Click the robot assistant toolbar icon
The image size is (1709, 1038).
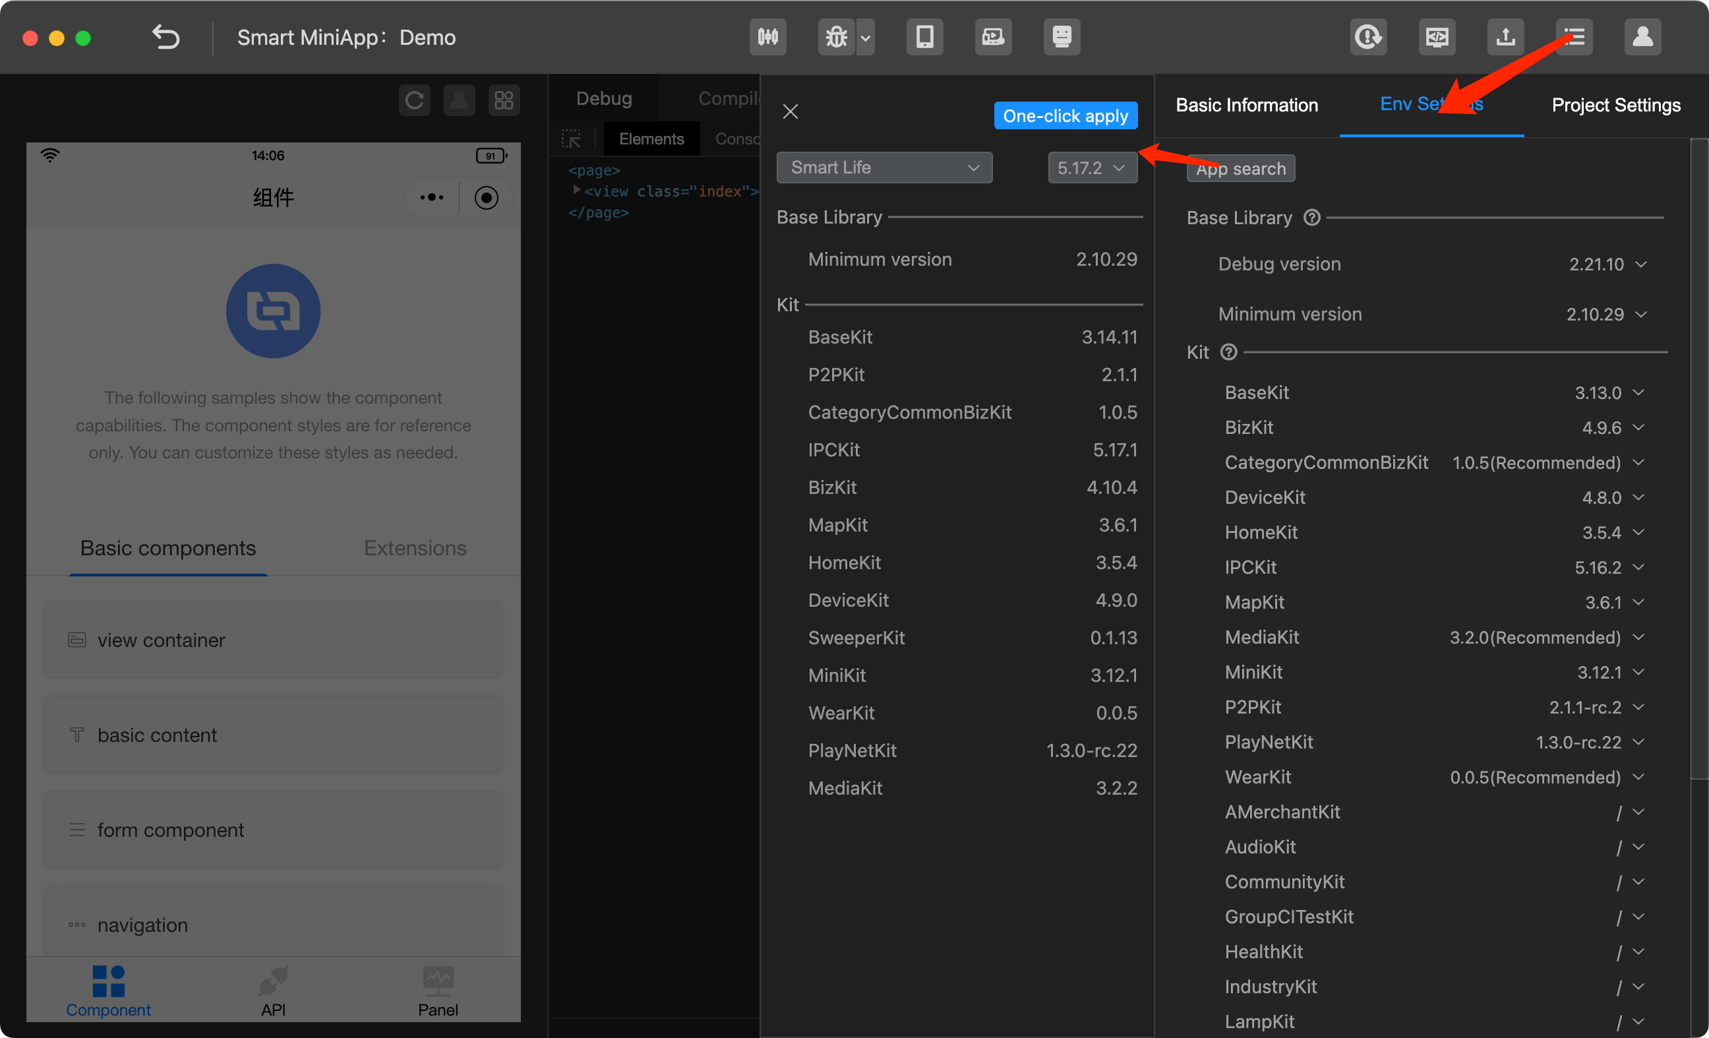tap(1061, 37)
